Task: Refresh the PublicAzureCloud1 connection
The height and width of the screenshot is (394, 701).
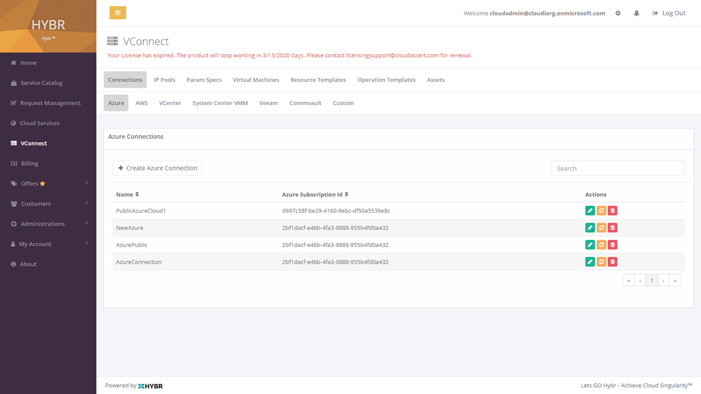Action: click(x=601, y=211)
